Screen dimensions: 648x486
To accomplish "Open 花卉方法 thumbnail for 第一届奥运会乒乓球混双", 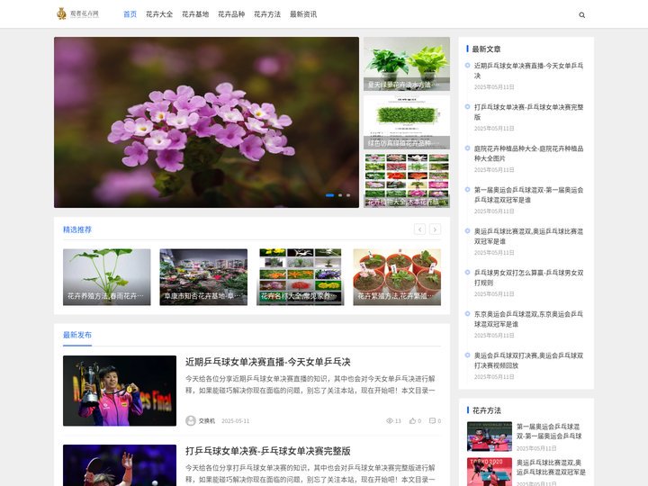I will tap(490, 436).
